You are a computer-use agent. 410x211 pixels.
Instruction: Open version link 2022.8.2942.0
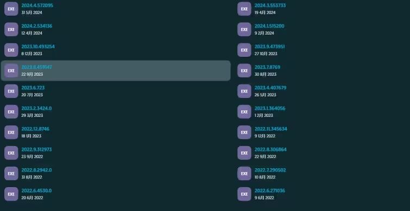click(36, 170)
